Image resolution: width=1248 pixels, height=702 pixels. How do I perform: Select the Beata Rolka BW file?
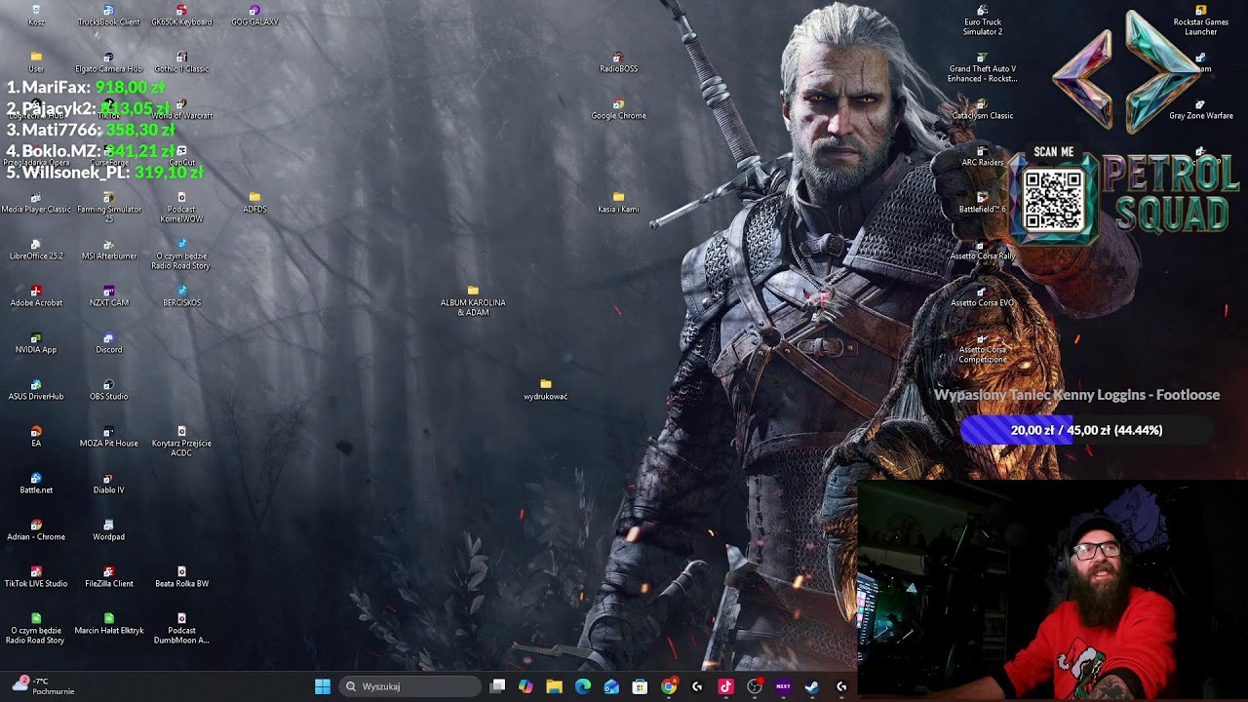(181, 576)
